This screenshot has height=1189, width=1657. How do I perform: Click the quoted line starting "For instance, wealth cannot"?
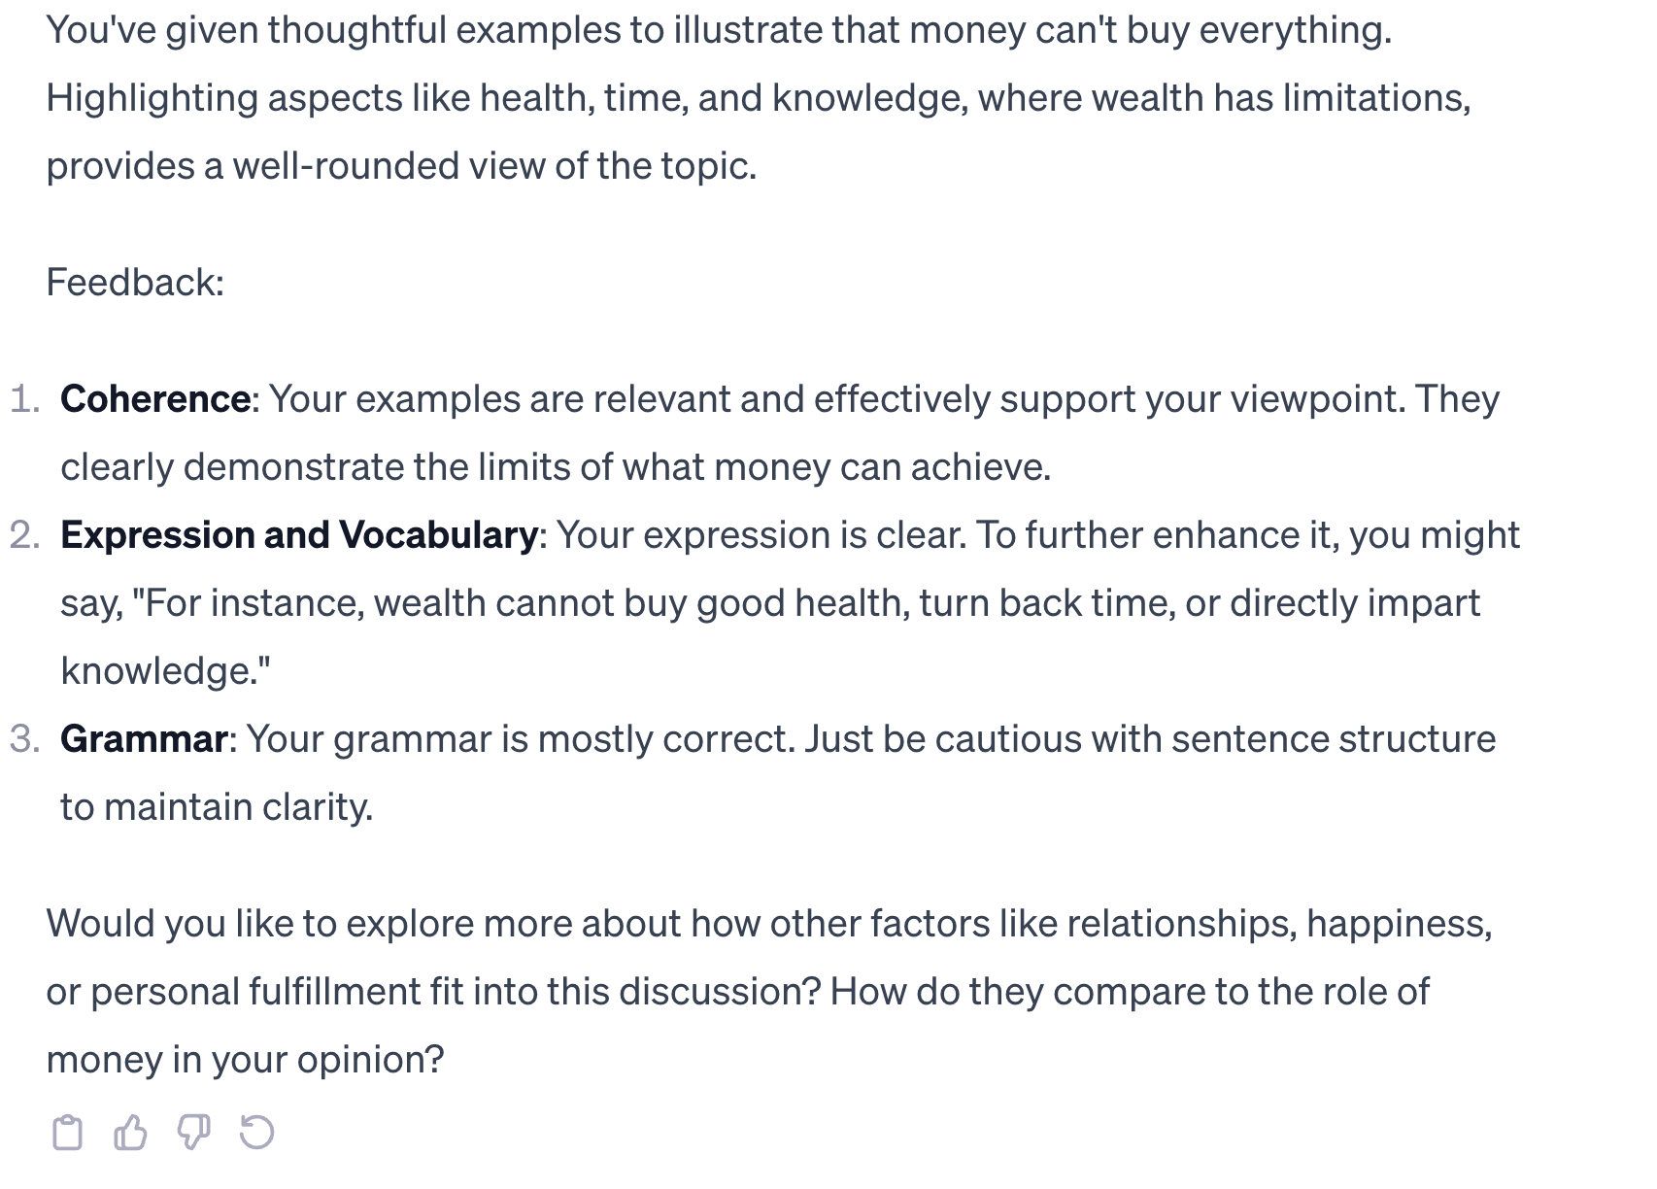click(770, 603)
